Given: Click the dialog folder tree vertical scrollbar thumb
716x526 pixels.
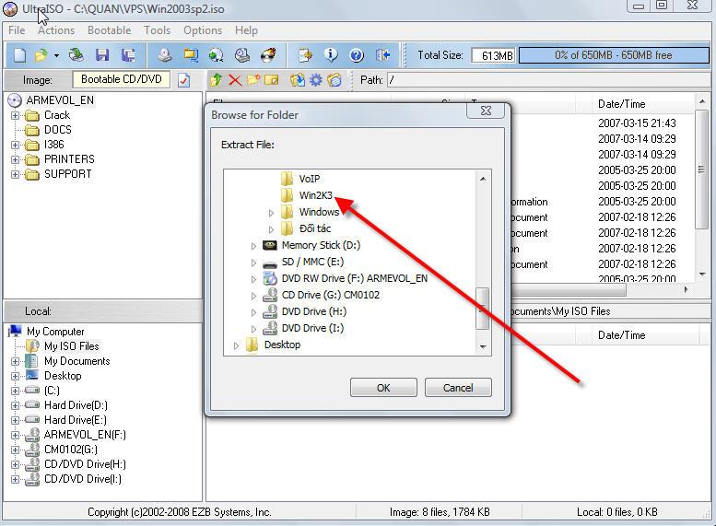Looking at the screenshot, I should coord(483,309).
